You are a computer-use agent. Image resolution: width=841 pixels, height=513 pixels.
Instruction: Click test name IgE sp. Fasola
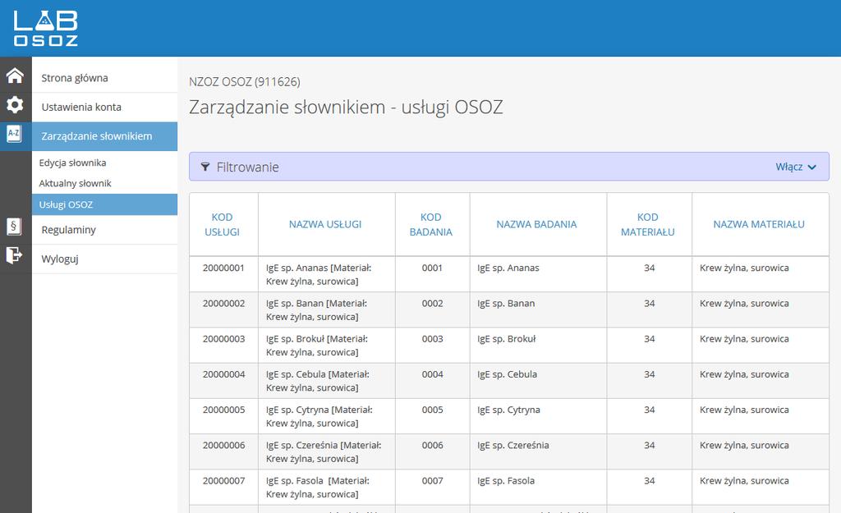(506, 481)
